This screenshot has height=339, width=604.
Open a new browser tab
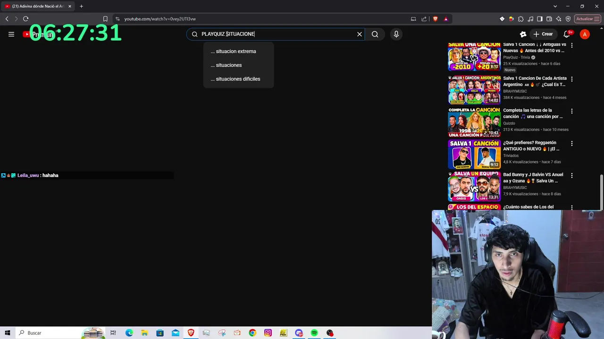pyautogui.click(x=81, y=6)
